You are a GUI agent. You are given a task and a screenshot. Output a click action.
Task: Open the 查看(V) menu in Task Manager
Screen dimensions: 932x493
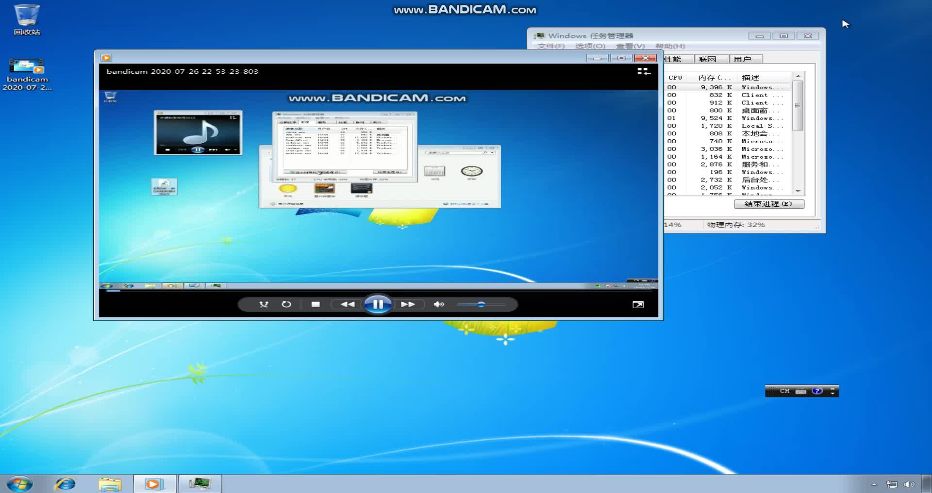630,46
